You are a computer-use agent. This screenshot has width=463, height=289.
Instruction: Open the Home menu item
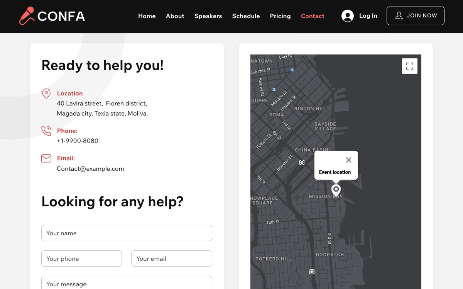click(147, 16)
